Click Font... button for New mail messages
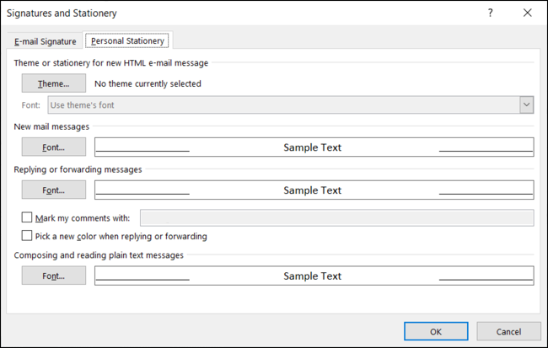 [x=53, y=147]
